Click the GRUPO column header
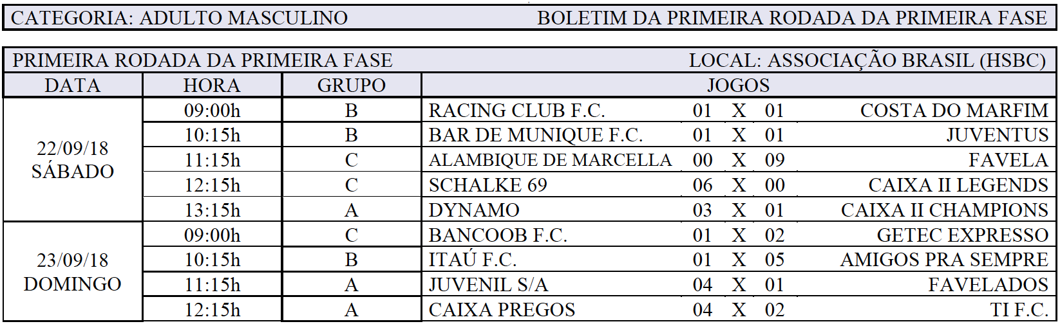Screen dimensions: 1060x324 pyautogui.click(x=351, y=85)
